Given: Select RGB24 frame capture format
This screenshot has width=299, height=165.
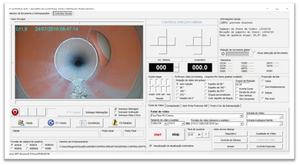Looking at the screenshot, I should [27, 145].
